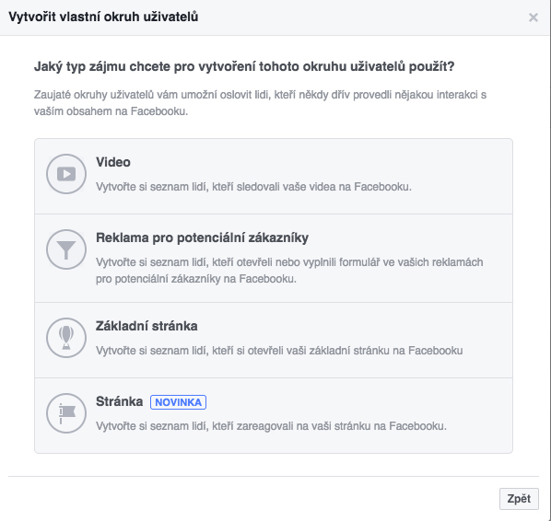Image resolution: width=551 pixels, height=521 pixels.
Task: Click the description about zareagovali na stránku
Action: [271, 426]
